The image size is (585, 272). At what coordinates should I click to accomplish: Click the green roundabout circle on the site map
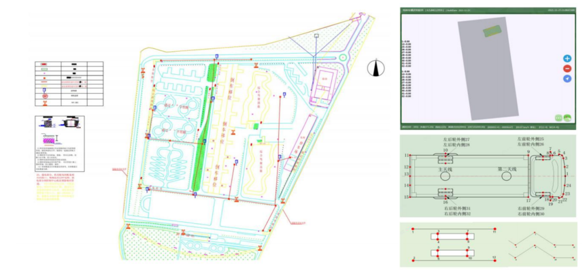344,58
